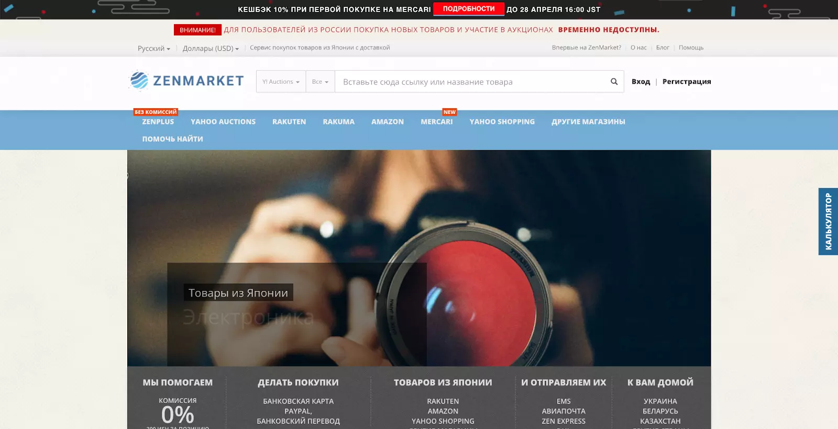The width and height of the screenshot is (838, 429).
Task: Click the МЫ ПОМОГАЕМ heading
Action: [x=178, y=382]
